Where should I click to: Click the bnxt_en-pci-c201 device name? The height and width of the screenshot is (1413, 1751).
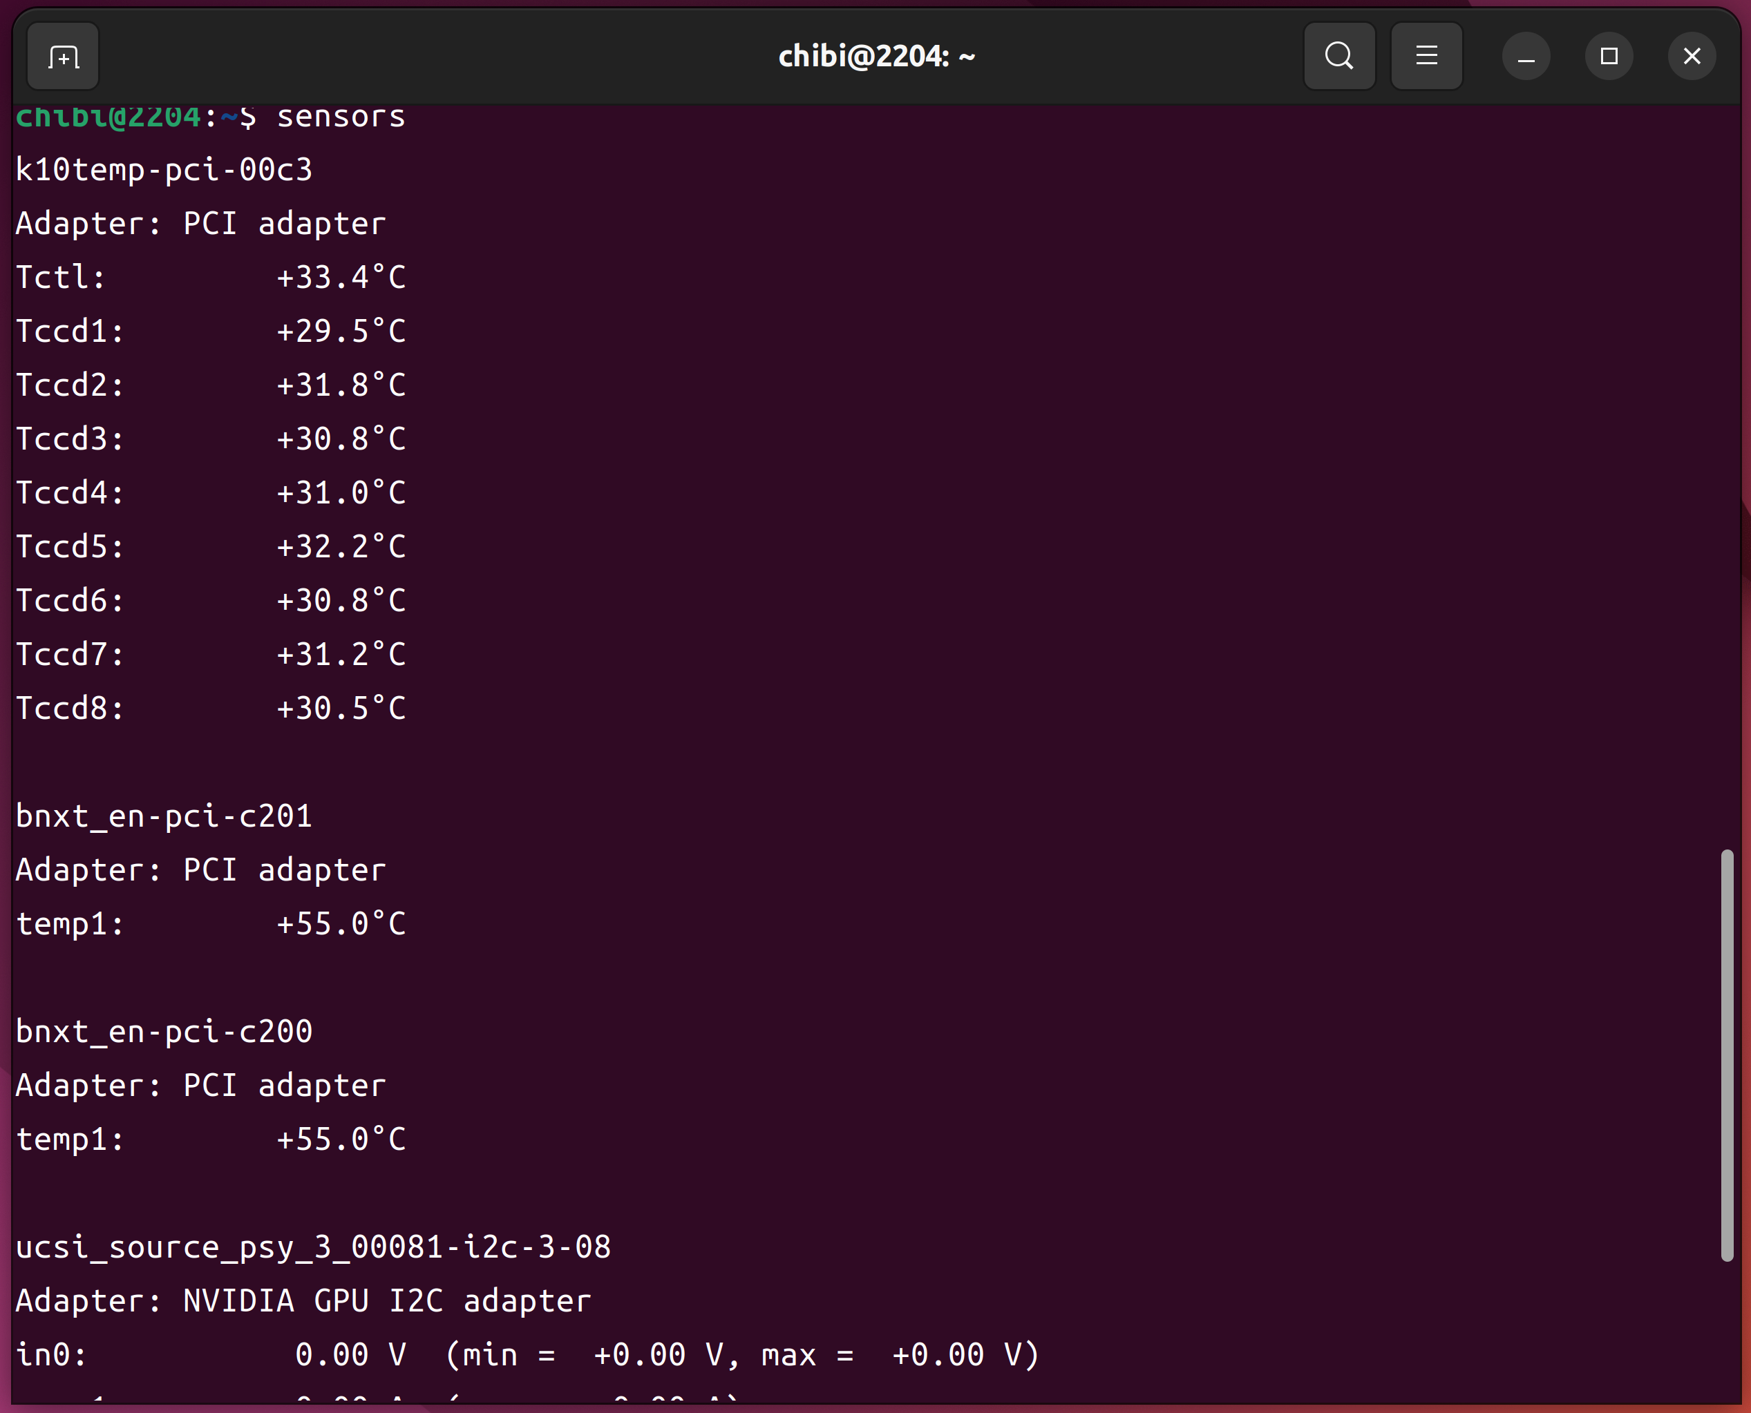[164, 816]
